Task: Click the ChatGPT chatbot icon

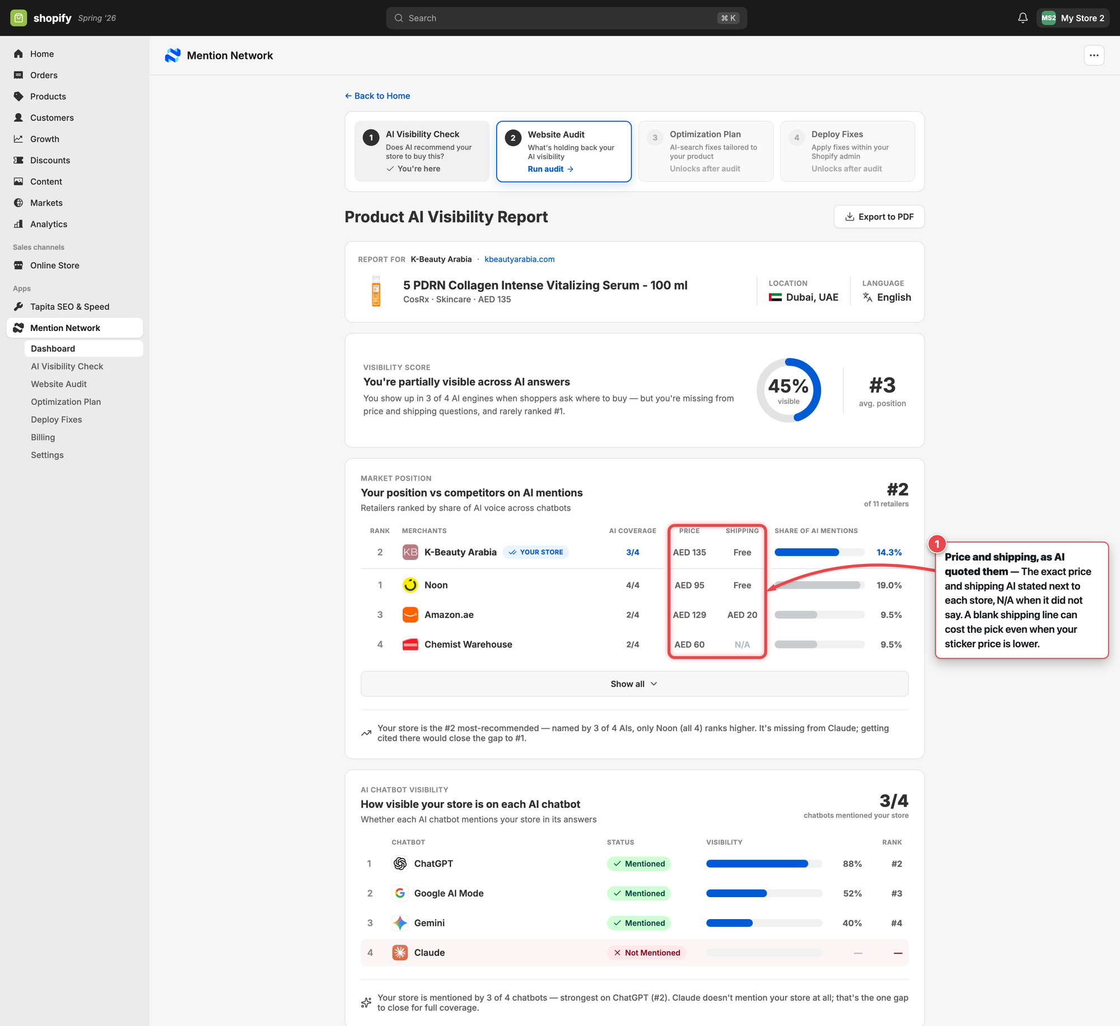Action: (400, 864)
